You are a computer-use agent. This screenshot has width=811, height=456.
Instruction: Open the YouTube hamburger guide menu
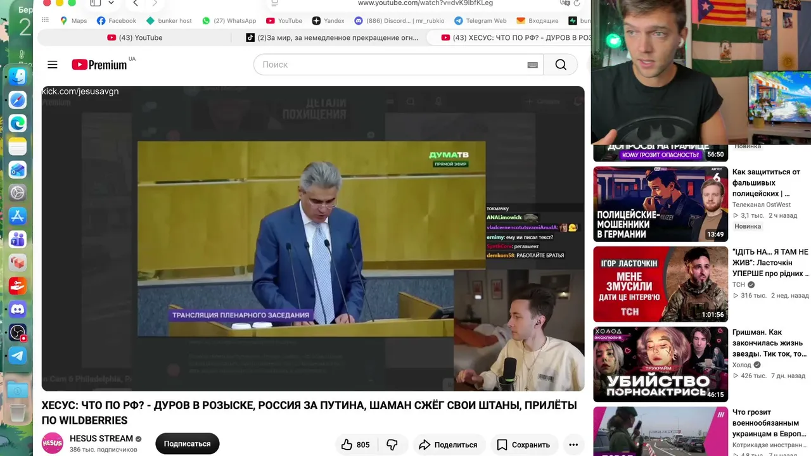tap(53, 65)
